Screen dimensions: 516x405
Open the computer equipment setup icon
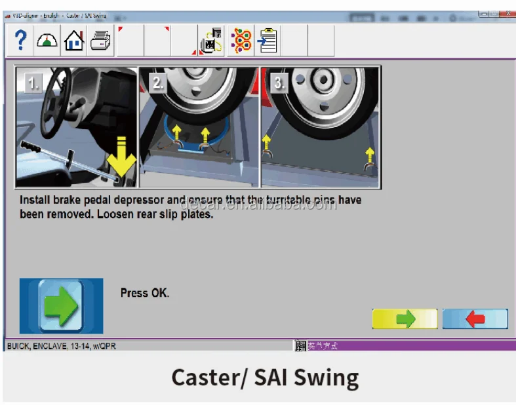pyautogui.click(x=211, y=40)
